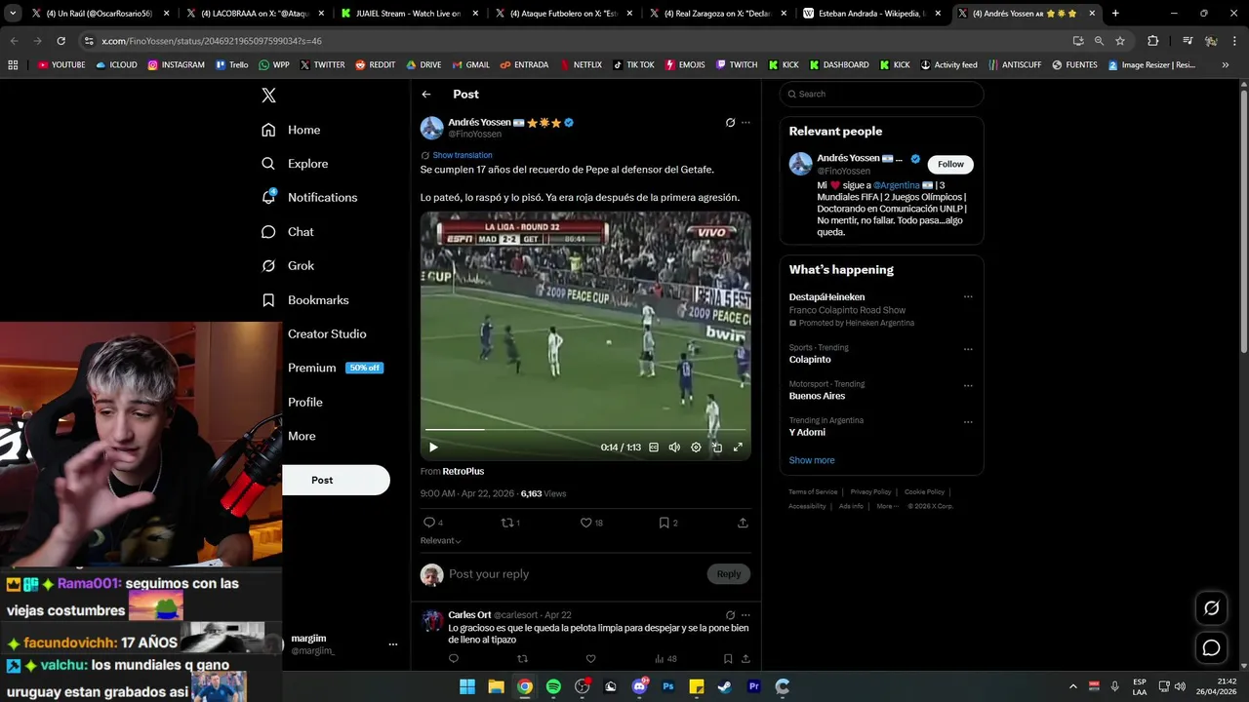Viewport: 1249px width, 702px height.
Task: Bookmark the main post
Action: (665, 523)
